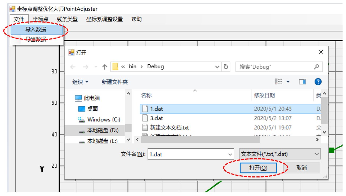Open the 坐标系调整设置 menu
Image resolution: width=346 pixels, height=196 pixels.
(104, 19)
